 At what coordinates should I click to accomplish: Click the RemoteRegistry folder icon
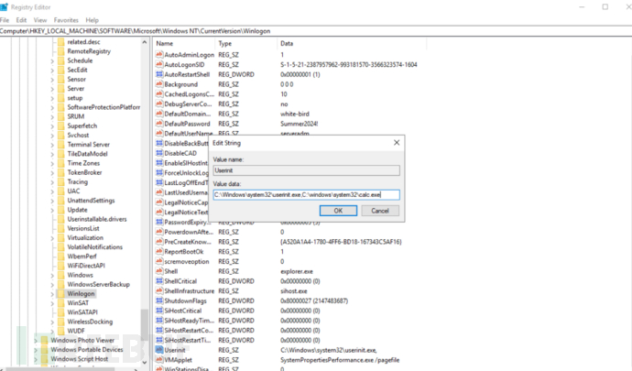click(60, 51)
